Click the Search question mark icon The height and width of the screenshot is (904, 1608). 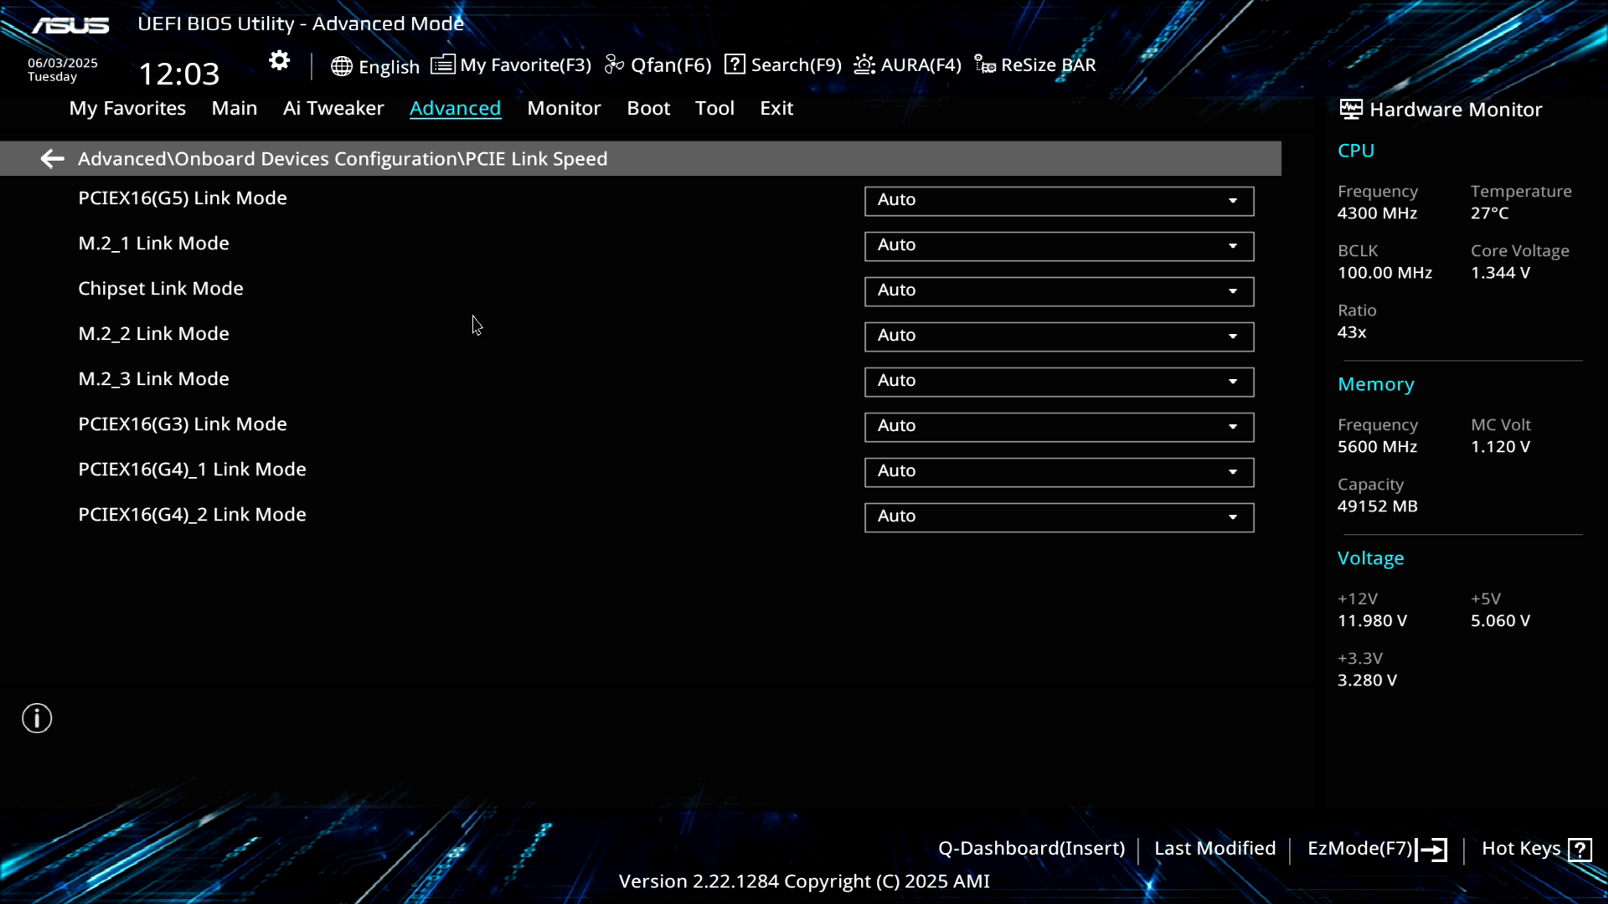point(734,64)
